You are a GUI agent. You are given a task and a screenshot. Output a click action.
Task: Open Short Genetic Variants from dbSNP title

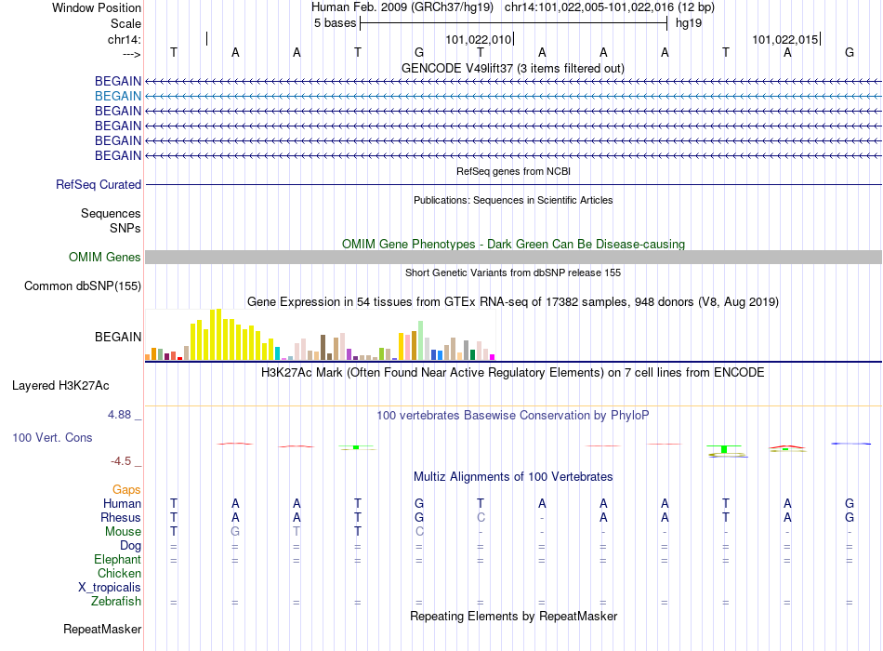(x=513, y=272)
